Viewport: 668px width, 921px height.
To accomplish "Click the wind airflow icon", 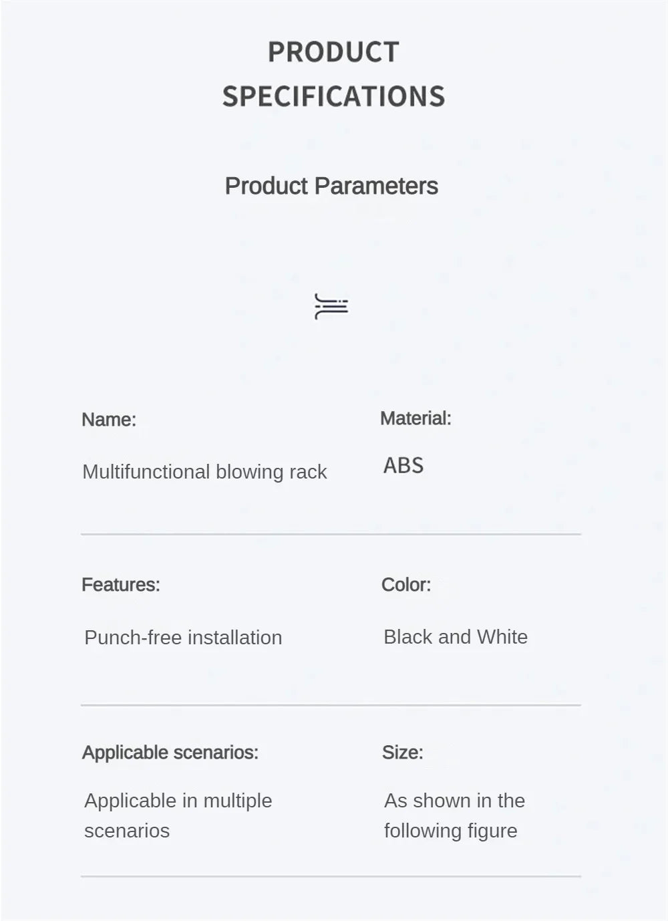I will (x=331, y=306).
